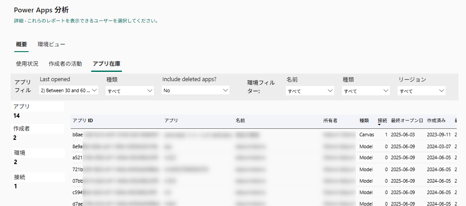Click the 2023-09-11 created date

coord(439,135)
